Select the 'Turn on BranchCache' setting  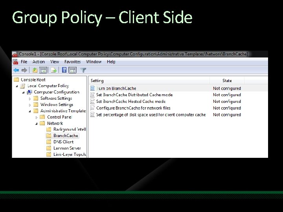116,88
